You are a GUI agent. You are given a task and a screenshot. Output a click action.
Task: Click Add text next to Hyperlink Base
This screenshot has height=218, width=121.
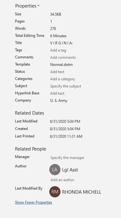click(x=57, y=93)
